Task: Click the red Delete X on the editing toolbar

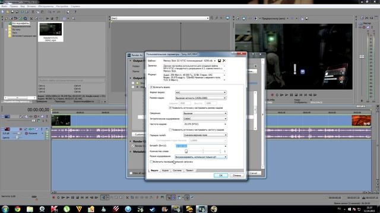Action: (x=128, y=198)
